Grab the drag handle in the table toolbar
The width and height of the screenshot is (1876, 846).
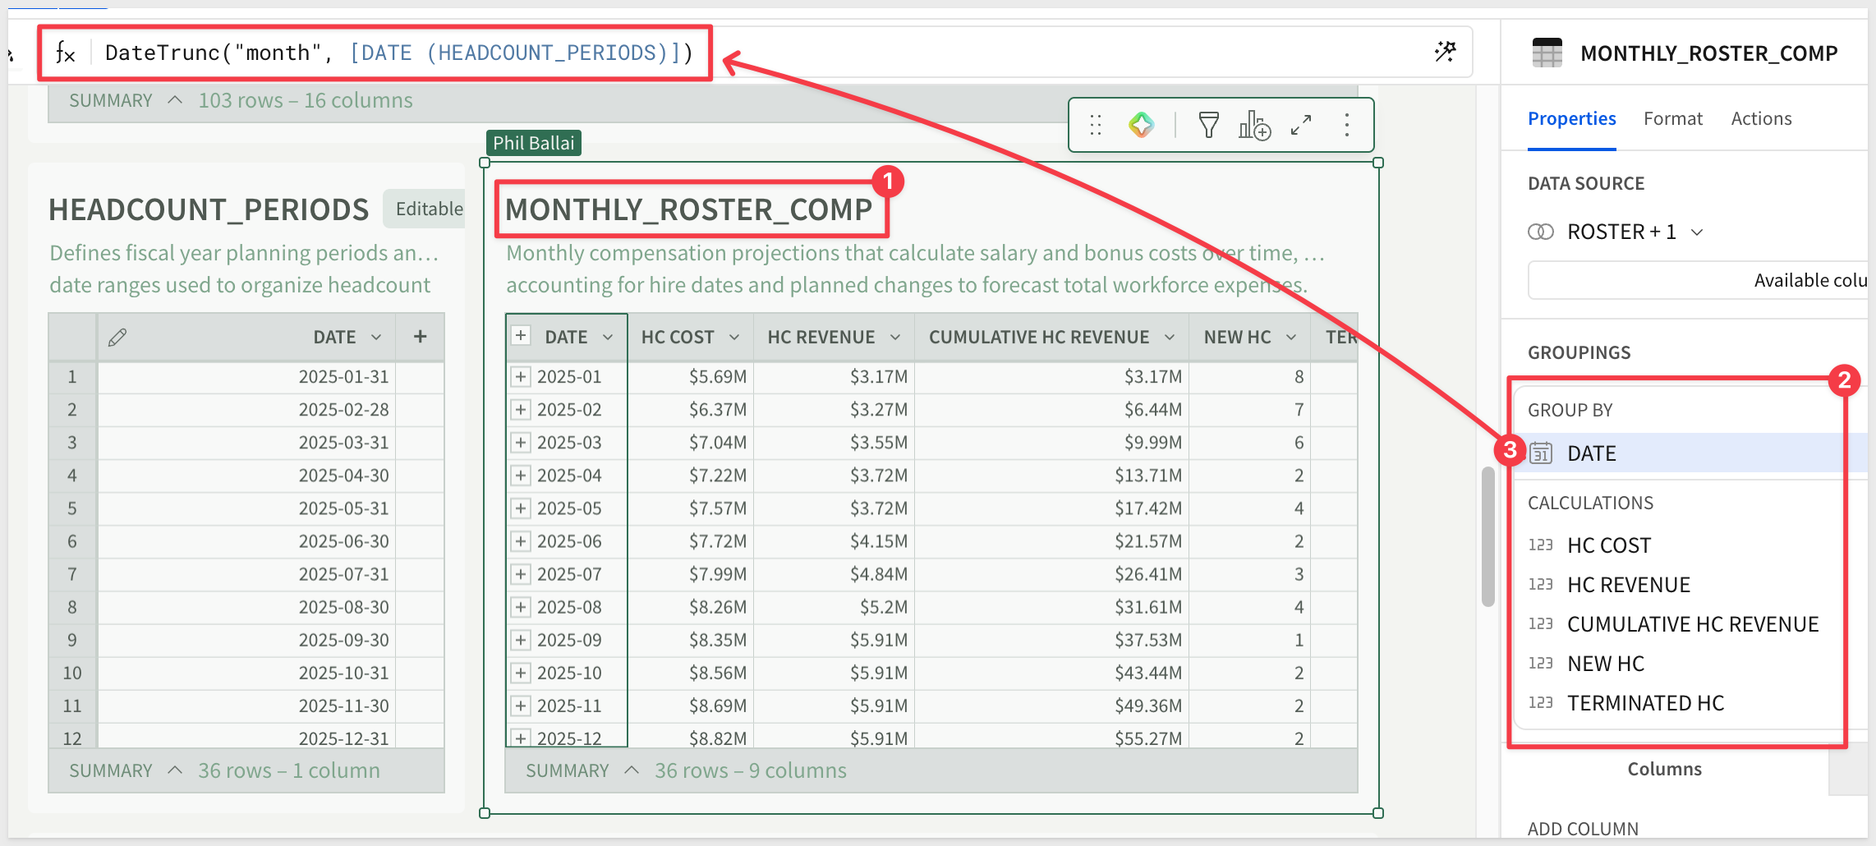coord(1096,125)
